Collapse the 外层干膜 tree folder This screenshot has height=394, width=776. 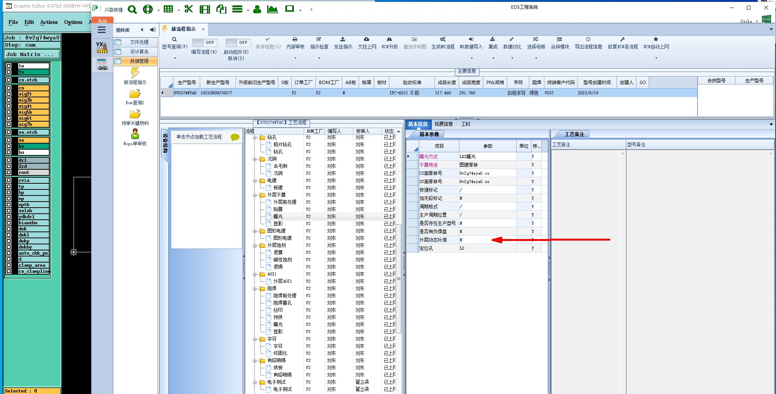[256, 195]
